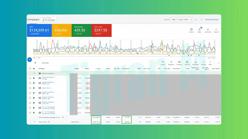
Task: Sort by the Campaign column header
Action: pyautogui.click(x=42, y=69)
